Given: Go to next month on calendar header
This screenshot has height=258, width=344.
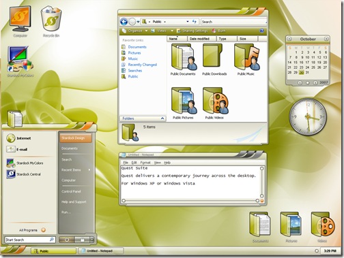Looking at the screenshot, I should pos(326,39).
